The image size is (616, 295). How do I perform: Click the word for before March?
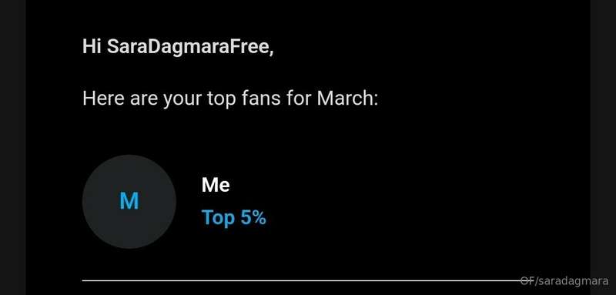(299, 98)
